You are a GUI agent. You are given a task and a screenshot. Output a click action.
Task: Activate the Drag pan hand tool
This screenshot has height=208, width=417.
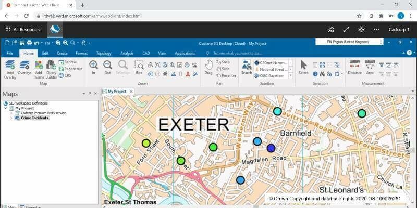(209, 68)
